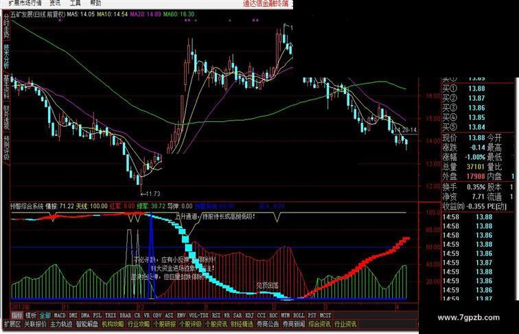
Task: Click the 买① 13.88 bid row
Action: [x=464, y=88]
